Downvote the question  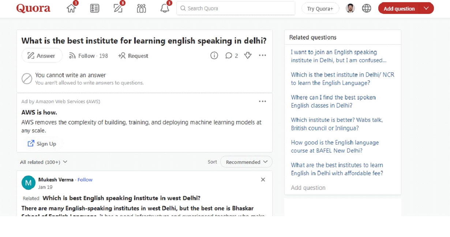click(x=248, y=56)
